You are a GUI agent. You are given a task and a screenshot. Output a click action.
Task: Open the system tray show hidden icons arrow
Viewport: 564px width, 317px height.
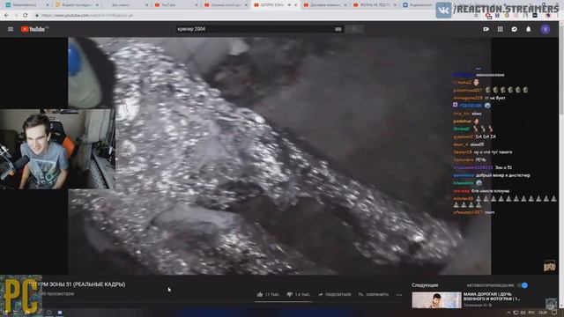(508, 313)
